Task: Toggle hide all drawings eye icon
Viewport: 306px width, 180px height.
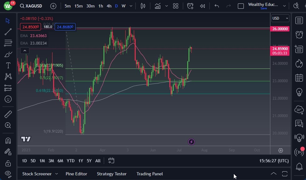Action: coord(8,174)
